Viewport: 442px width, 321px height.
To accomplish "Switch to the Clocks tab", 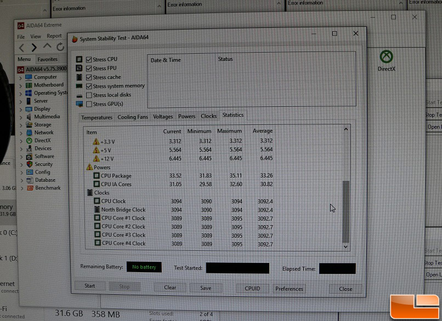I will click(x=208, y=116).
